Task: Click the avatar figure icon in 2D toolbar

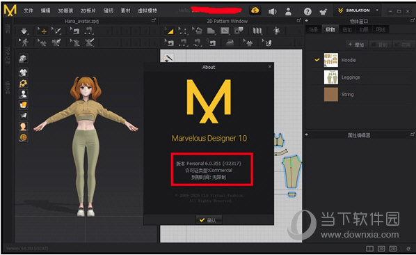Action: (x=276, y=31)
